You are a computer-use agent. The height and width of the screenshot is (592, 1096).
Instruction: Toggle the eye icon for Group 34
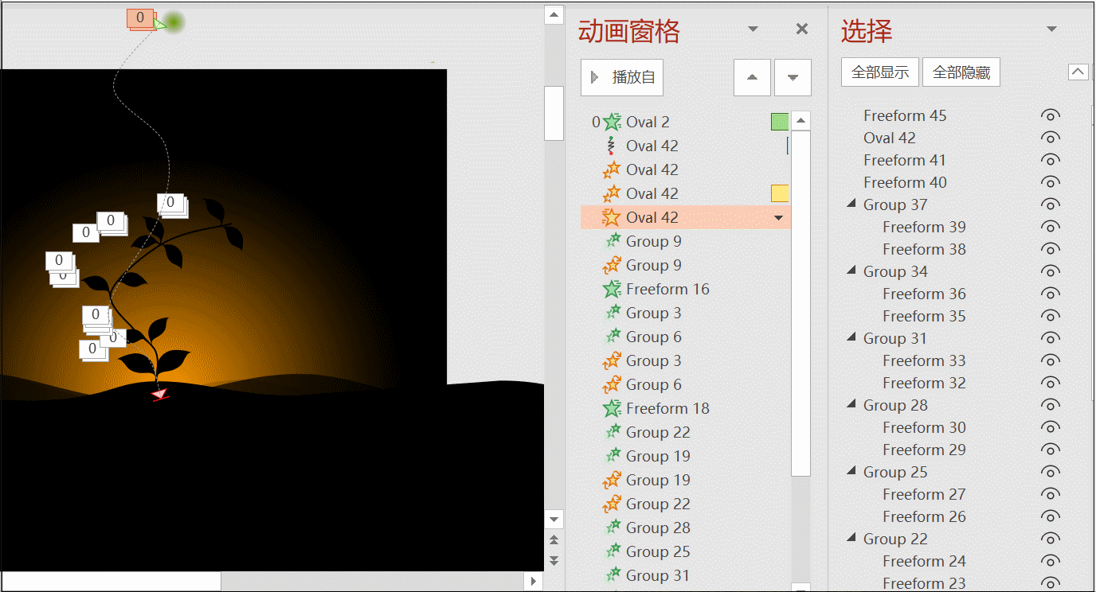pos(1051,271)
